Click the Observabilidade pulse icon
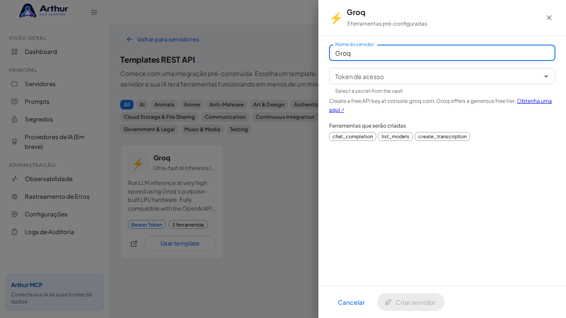The image size is (566, 318). tap(15, 179)
